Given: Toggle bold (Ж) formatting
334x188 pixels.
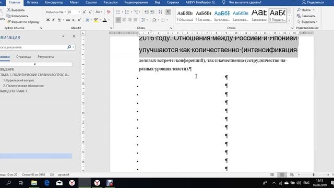Looking at the screenshot, I should tap(48, 20).
